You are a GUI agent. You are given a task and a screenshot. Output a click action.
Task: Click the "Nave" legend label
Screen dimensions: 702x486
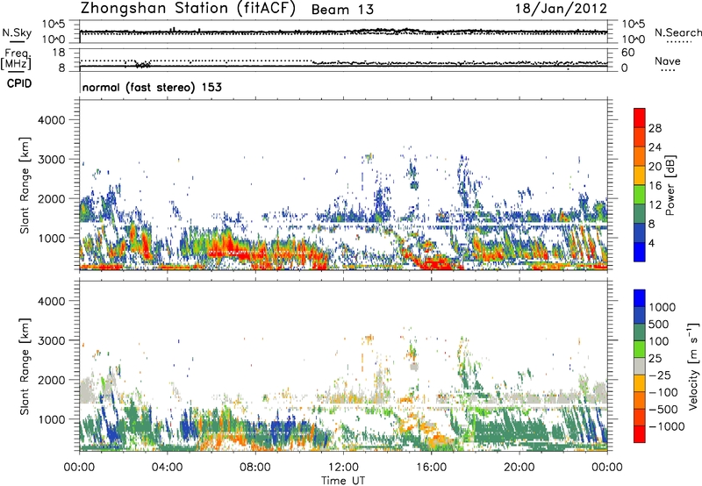pyautogui.click(x=668, y=61)
